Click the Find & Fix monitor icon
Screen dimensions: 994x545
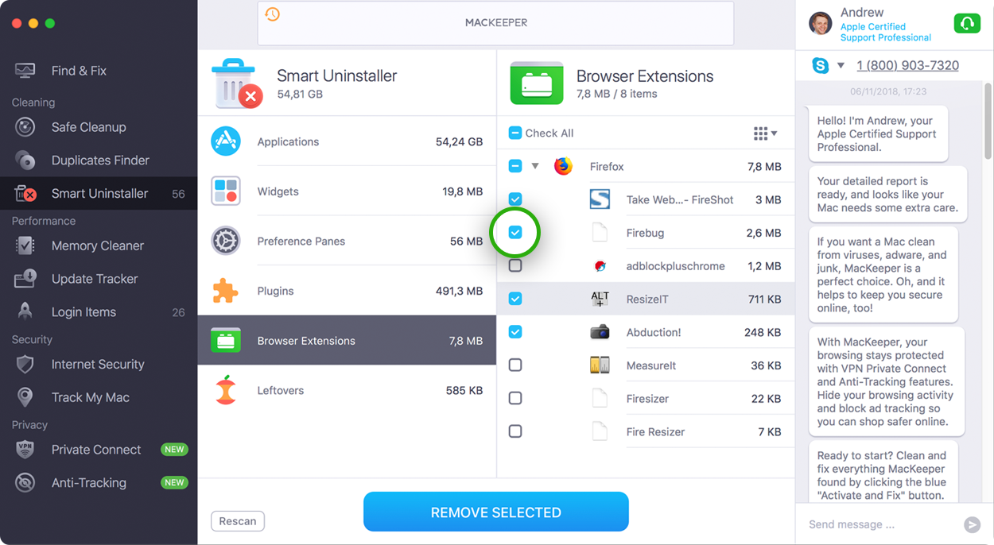coord(25,71)
